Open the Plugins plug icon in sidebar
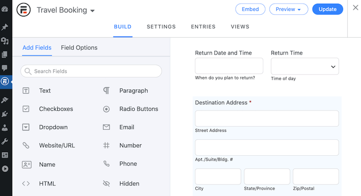361x196 pixels. [5, 114]
